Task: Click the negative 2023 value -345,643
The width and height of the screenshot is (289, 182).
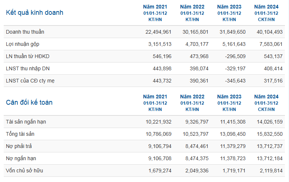Action: [x=234, y=81]
